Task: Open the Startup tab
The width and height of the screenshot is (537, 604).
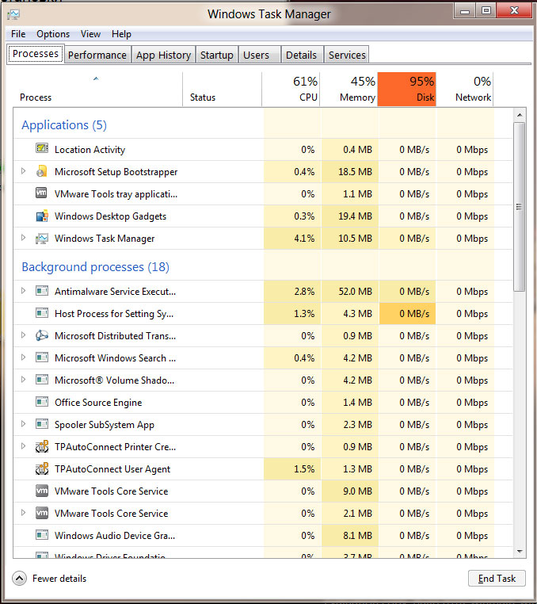Action: click(x=216, y=55)
